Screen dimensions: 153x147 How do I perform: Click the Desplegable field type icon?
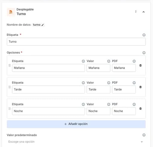[11, 12]
